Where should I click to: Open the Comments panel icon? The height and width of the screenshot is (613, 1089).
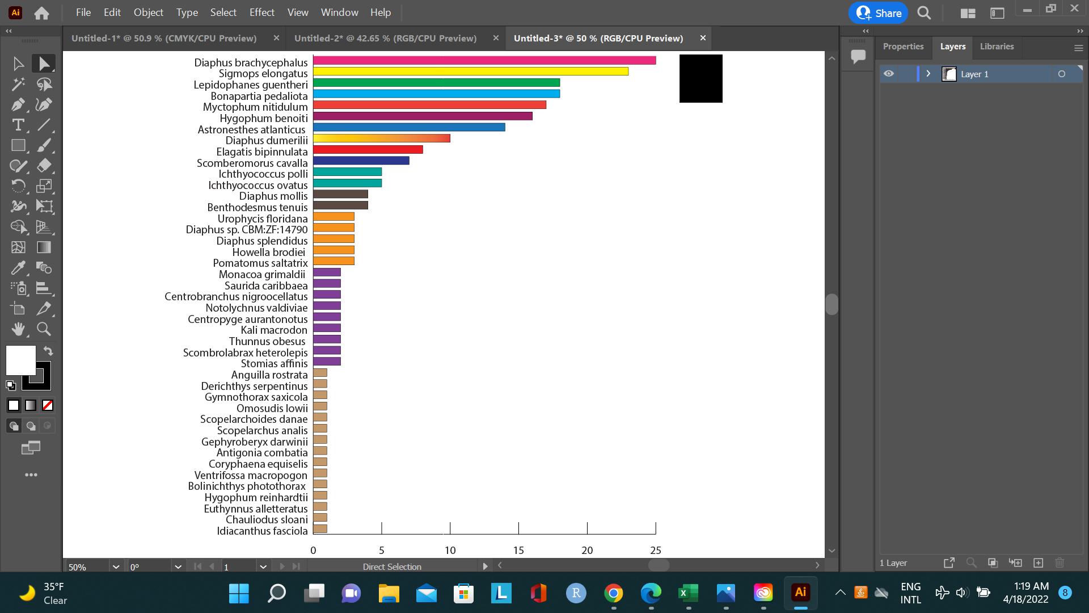coord(858,56)
